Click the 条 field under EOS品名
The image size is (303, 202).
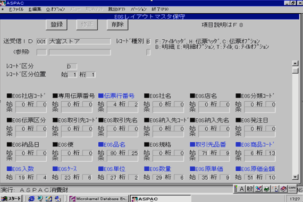tap(122, 159)
